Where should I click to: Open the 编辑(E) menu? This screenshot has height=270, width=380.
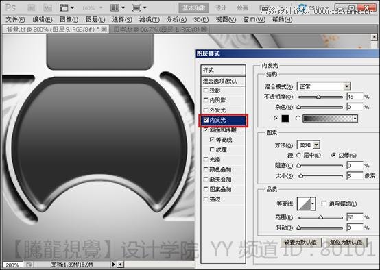[x=43, y=19]
